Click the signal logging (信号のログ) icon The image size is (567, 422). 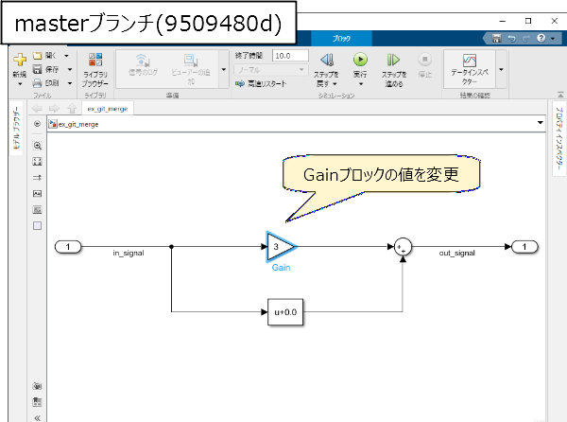click(144, 60)
